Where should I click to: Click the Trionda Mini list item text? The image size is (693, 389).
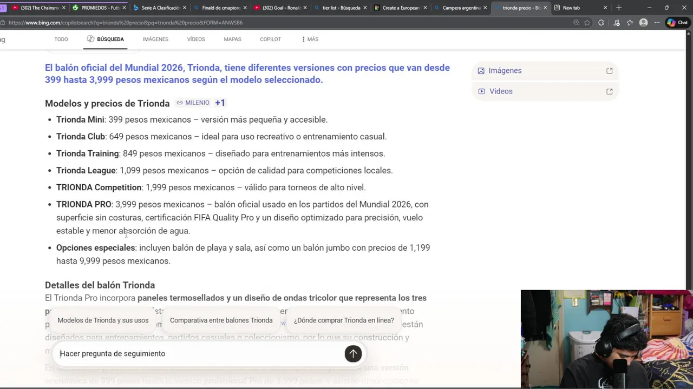(x=192, y=119)
